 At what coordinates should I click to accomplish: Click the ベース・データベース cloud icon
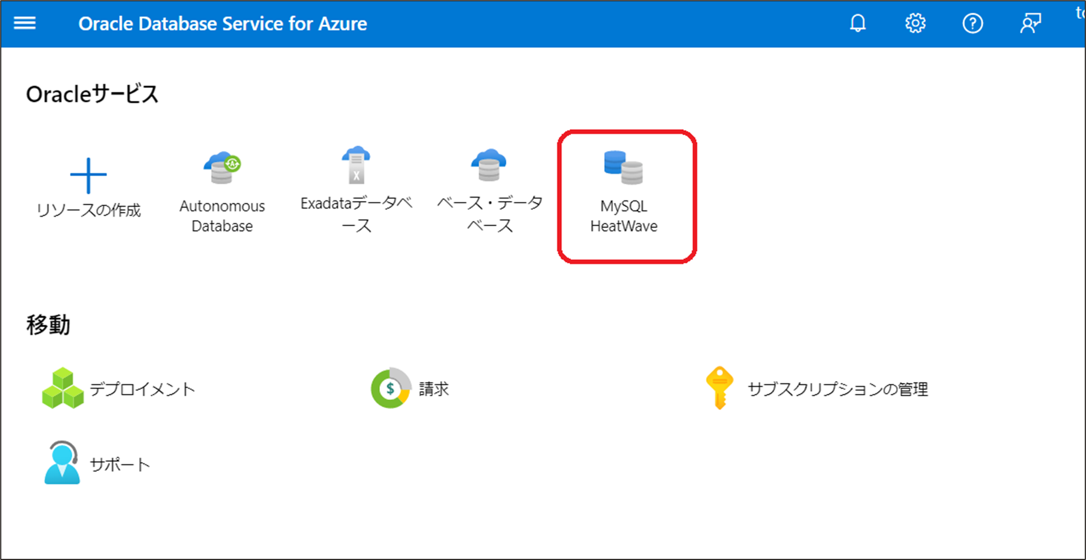click(489, 165)
